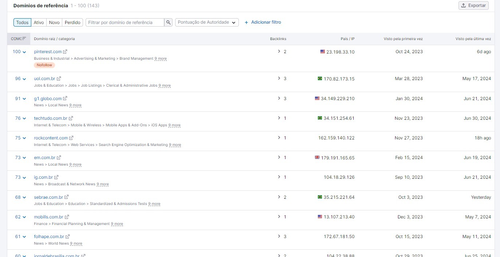Image resolution: width=500 pixels, height=257 pixels.
Task: Open sebrae.com.br external link icon
Action: click(x=67, y=197)
